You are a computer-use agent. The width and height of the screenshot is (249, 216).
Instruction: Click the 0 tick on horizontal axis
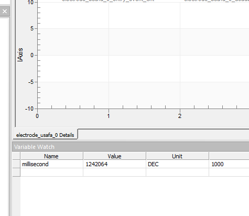[37, 116]
